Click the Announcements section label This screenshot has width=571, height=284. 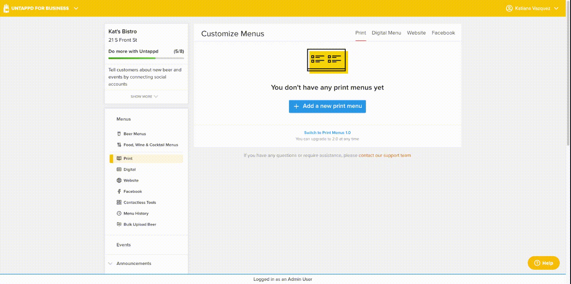click(134, 263)
